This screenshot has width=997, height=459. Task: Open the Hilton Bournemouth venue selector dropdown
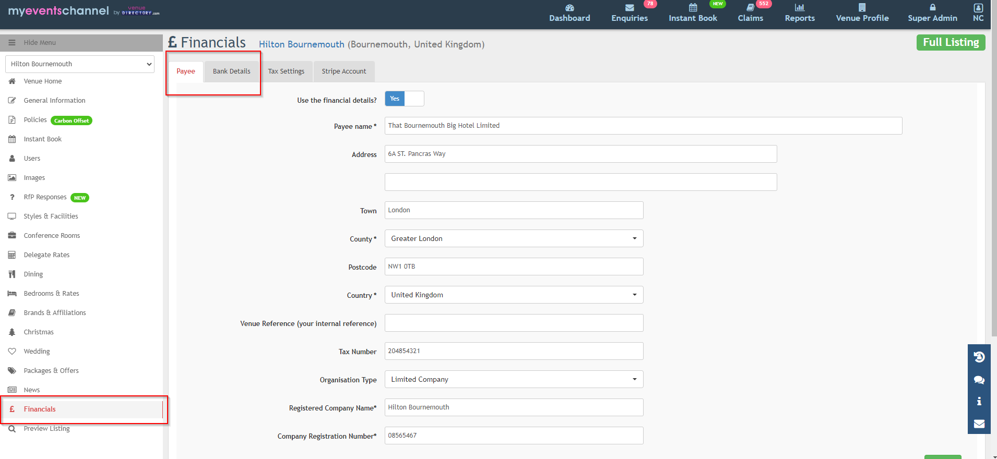tap(80, 64)
